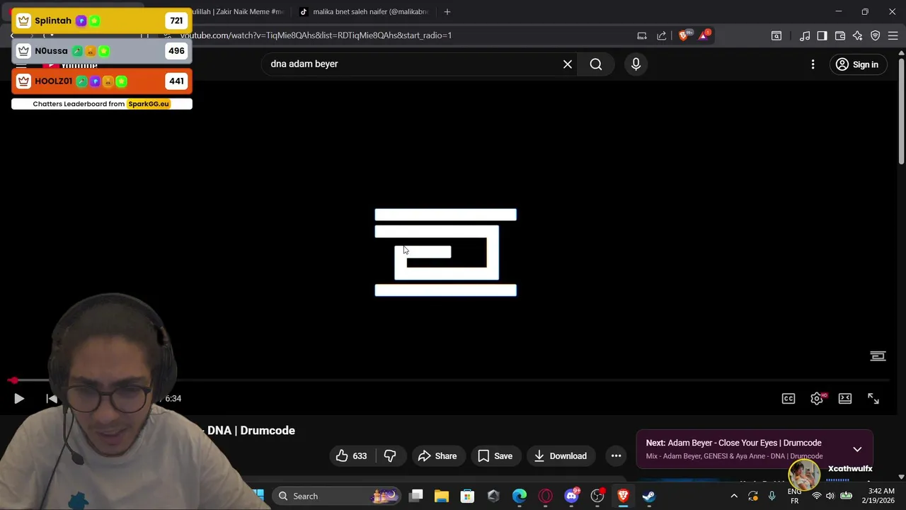Image resolution: width=906 pixels, height=510 pixels.
Task: Start voice search with microphone icon
Action: (x=636, y=64)
